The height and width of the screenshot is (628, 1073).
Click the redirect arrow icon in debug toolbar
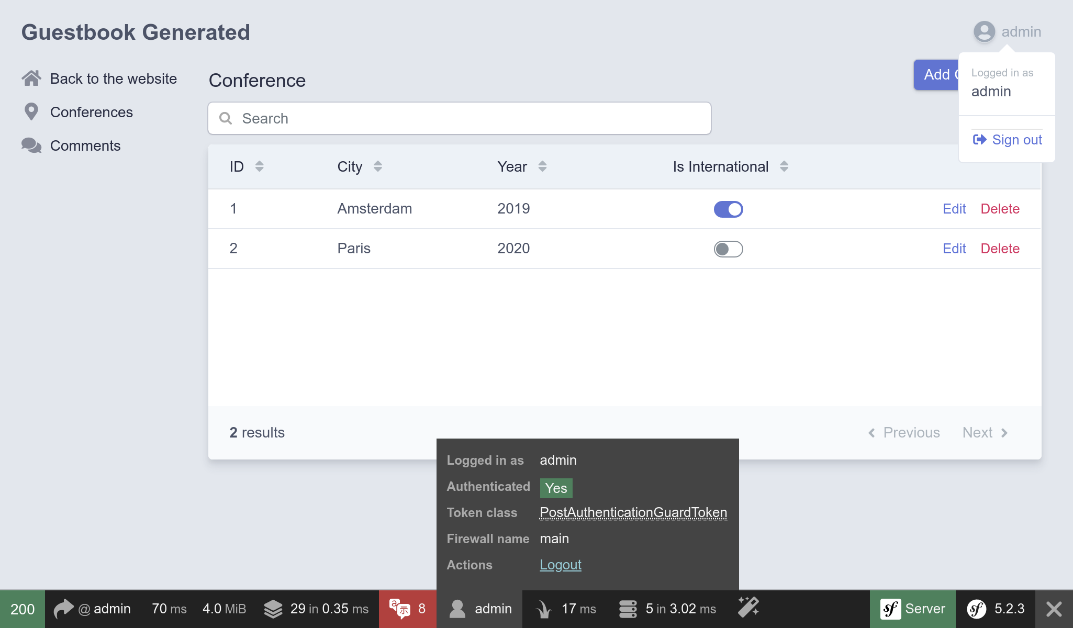[64, 609]
